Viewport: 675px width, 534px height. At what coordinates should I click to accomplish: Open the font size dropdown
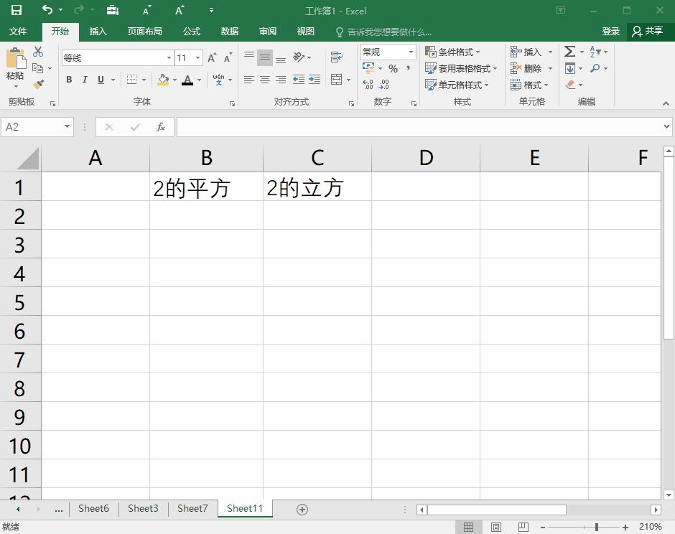click(x=198, y=57)
